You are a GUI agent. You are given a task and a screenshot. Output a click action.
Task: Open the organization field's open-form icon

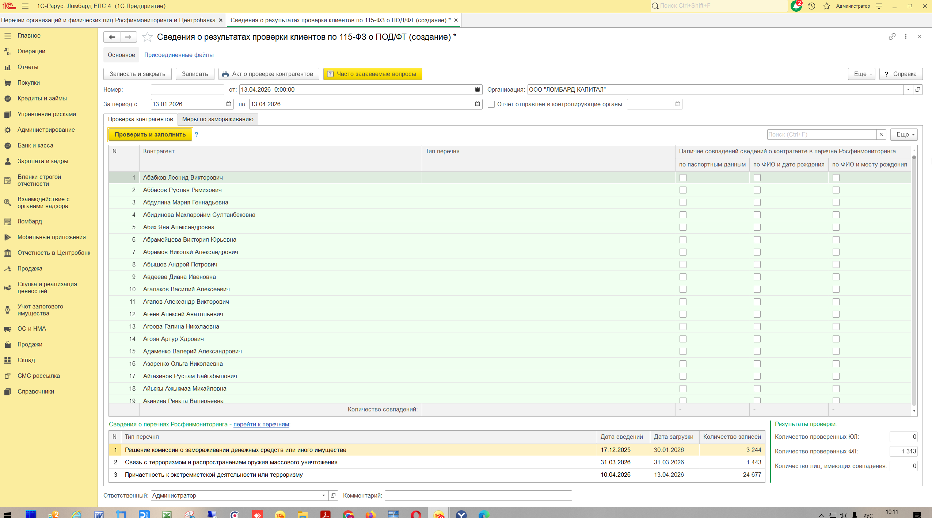tap(918, 89)
